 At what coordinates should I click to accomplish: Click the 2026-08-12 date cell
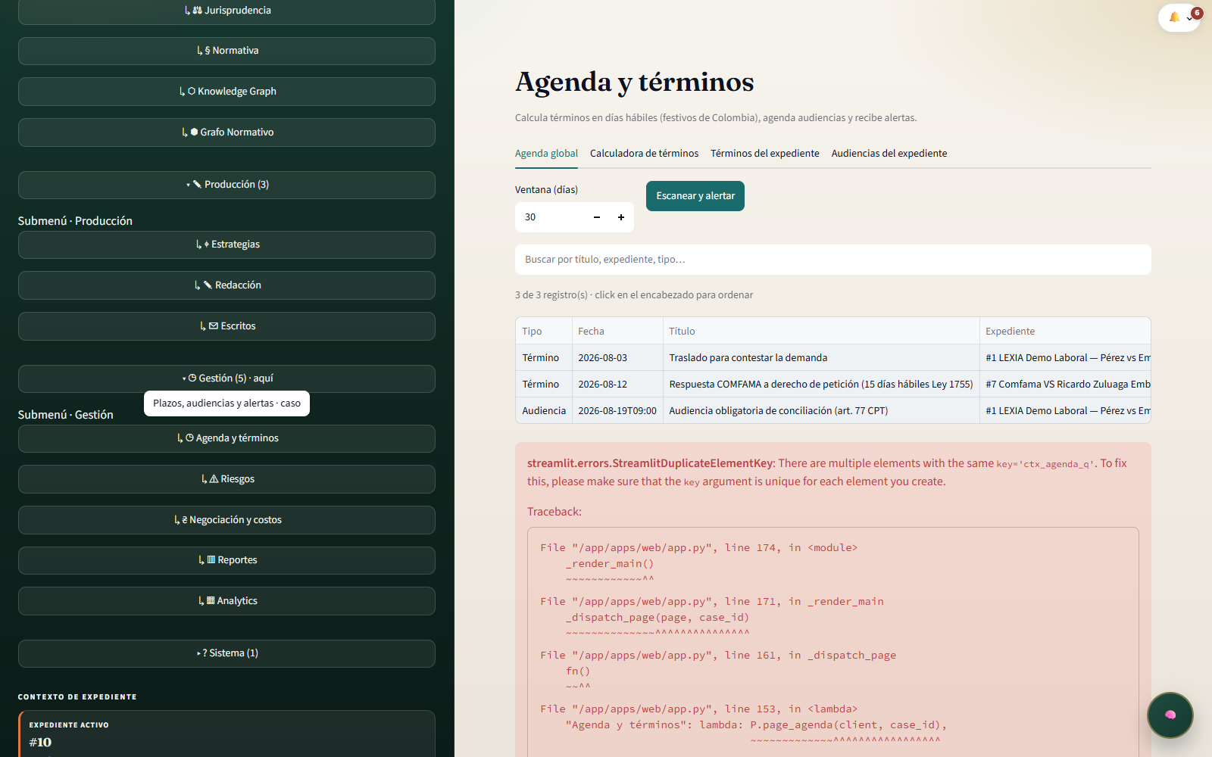(617, 385)
